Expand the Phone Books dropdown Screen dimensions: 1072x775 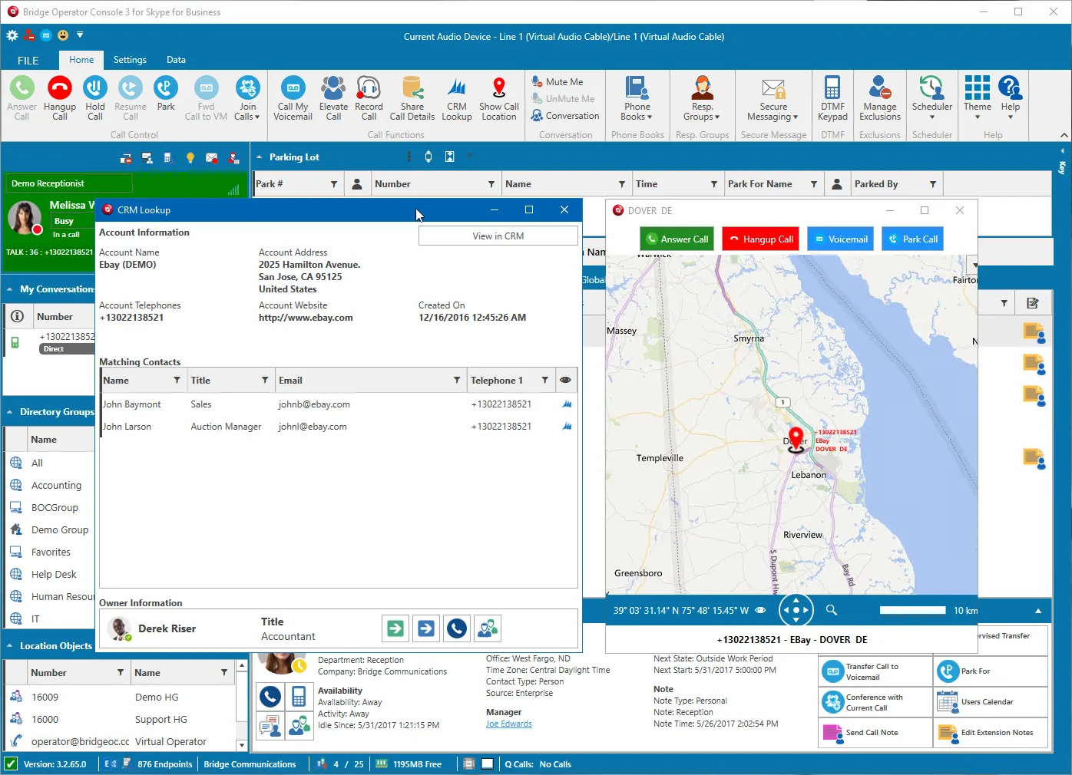[637, 98]
